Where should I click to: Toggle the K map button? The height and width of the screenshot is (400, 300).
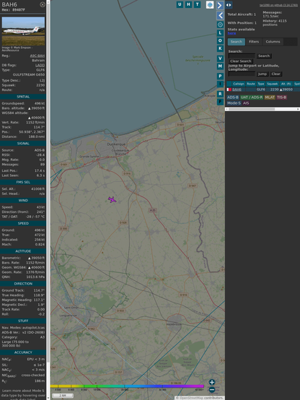[x=220, y=48]
